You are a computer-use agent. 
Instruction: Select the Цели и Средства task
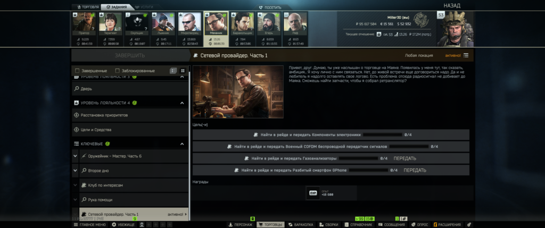click(130, 130)
